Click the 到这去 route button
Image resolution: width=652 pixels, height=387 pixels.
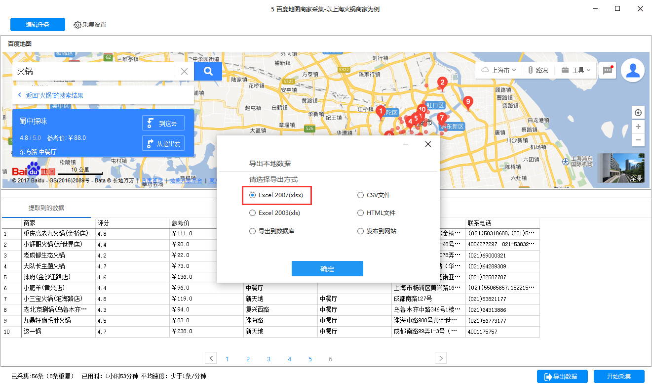pyautogui.click(x=163, y=124)
